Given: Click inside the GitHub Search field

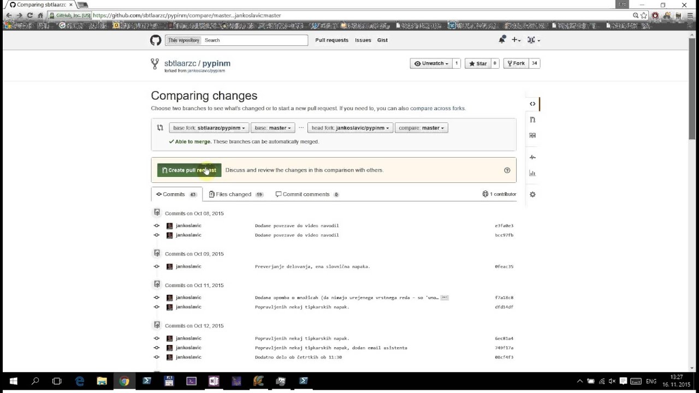Looking at the screenshot, I should [x=254, y=40].
